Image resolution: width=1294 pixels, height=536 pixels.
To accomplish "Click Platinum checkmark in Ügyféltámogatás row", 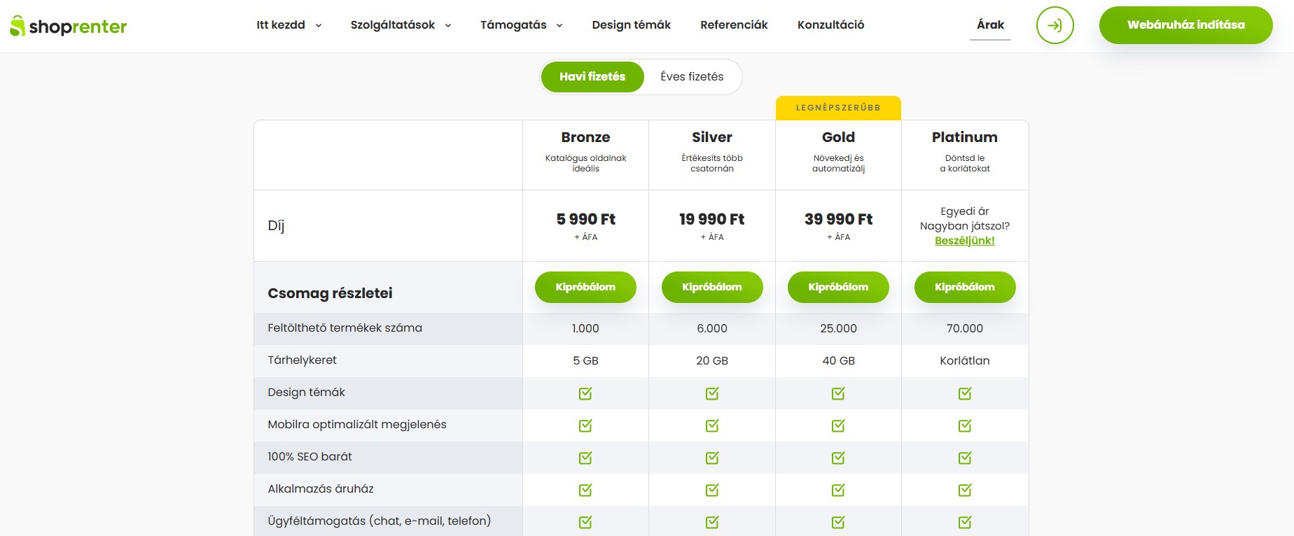I will click(x=965, y=522).
